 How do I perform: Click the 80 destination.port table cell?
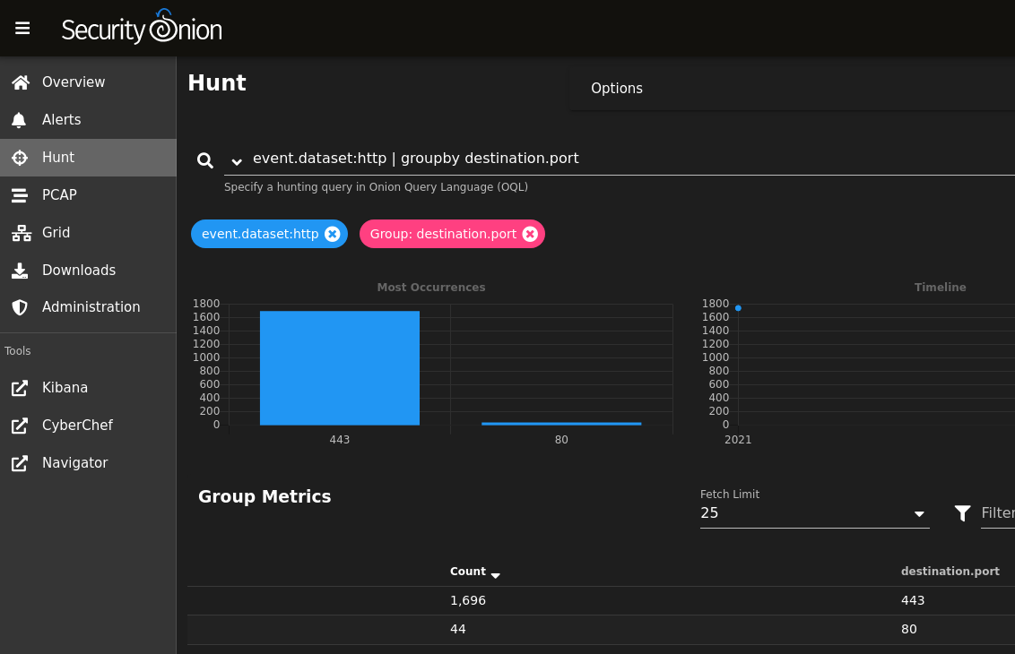tap(909, 629)
